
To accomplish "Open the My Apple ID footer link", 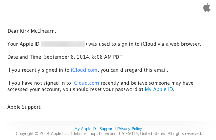I will pos(85,129).
